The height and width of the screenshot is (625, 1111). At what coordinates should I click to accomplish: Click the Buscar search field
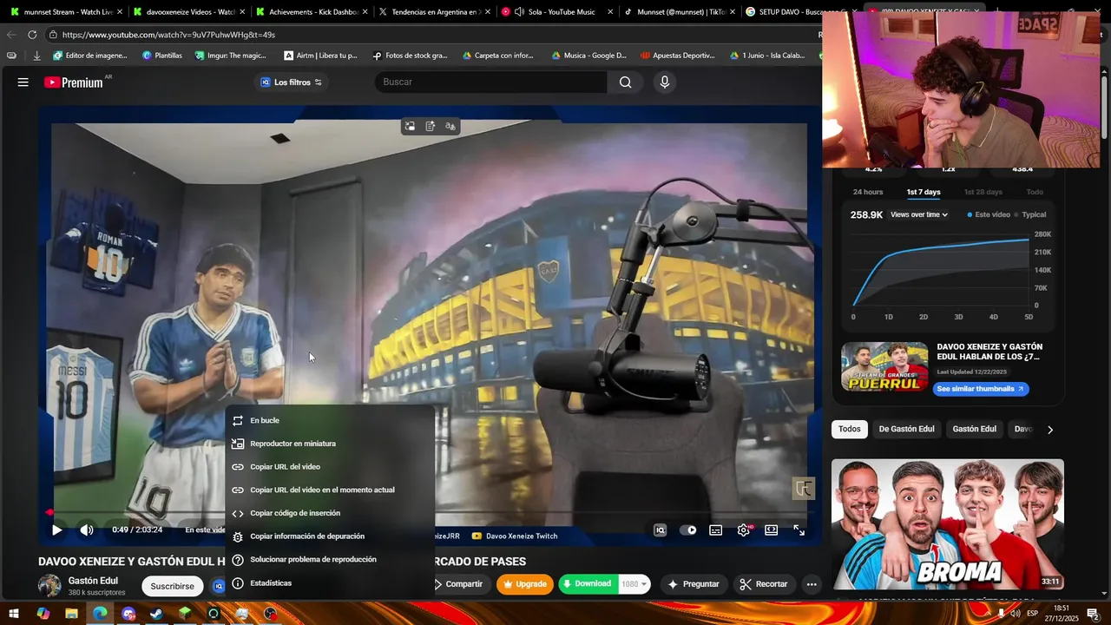pyautogui.click(x=491, y=82)
